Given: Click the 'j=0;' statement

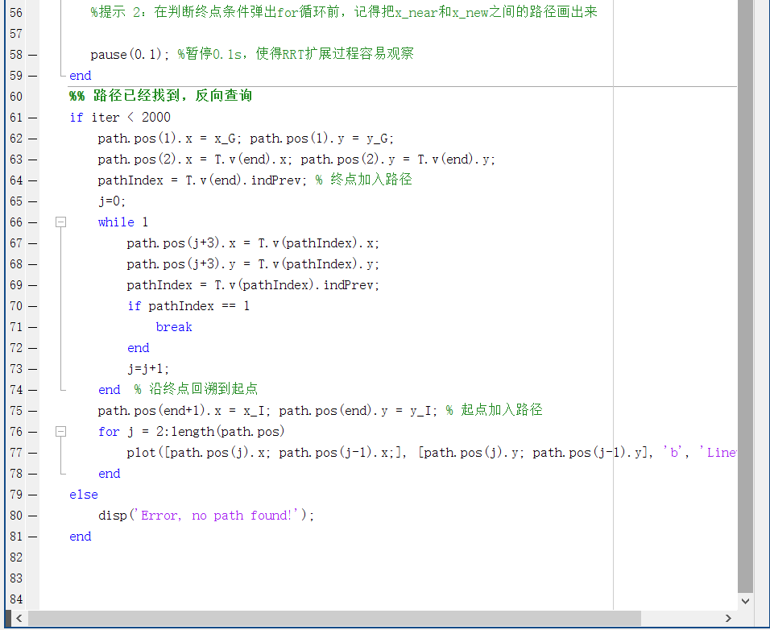Looking at the screenshot, I should (112, 201).
